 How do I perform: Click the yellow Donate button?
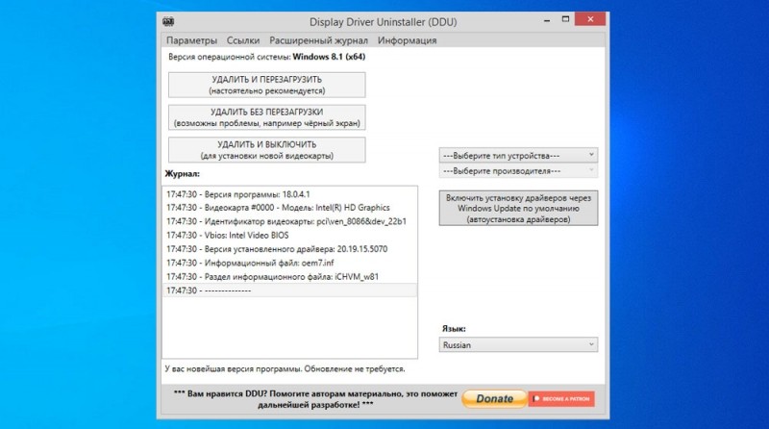coord(494,398)
